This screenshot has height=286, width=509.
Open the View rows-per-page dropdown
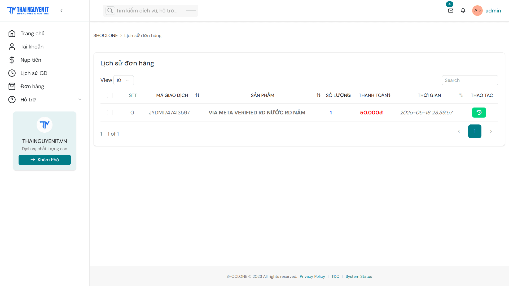pos(124,80)
